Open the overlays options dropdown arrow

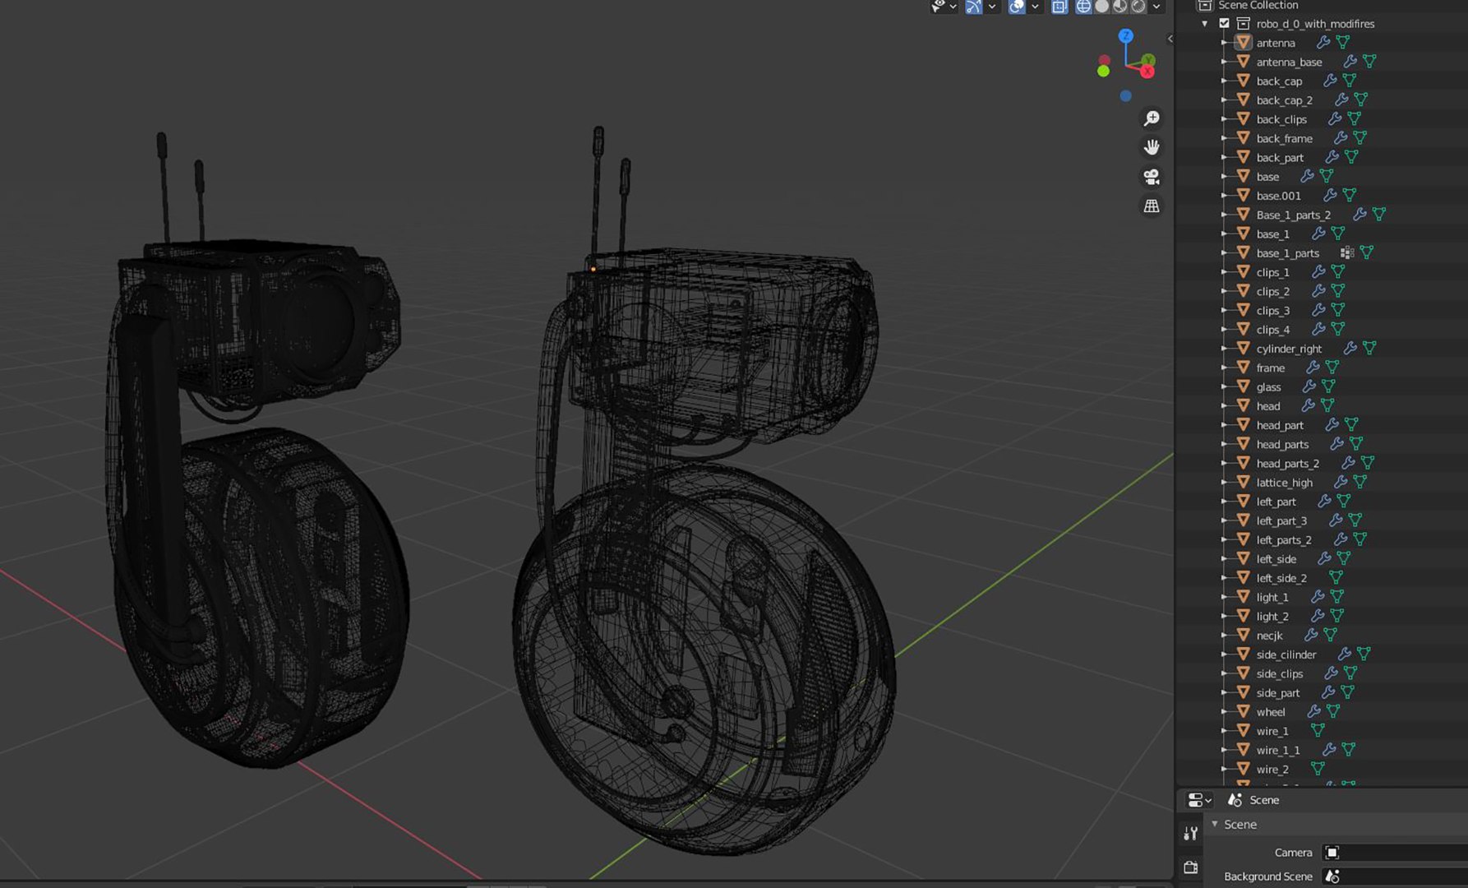(1035, 7)
